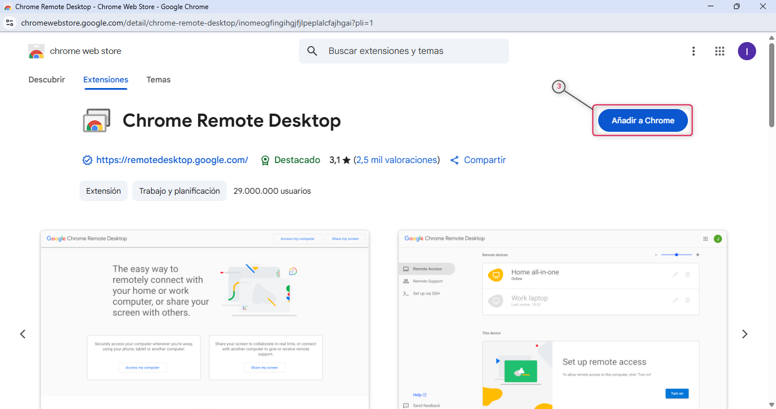
Task: Restore down the Chrome window
Action: (x=737, y=7)
